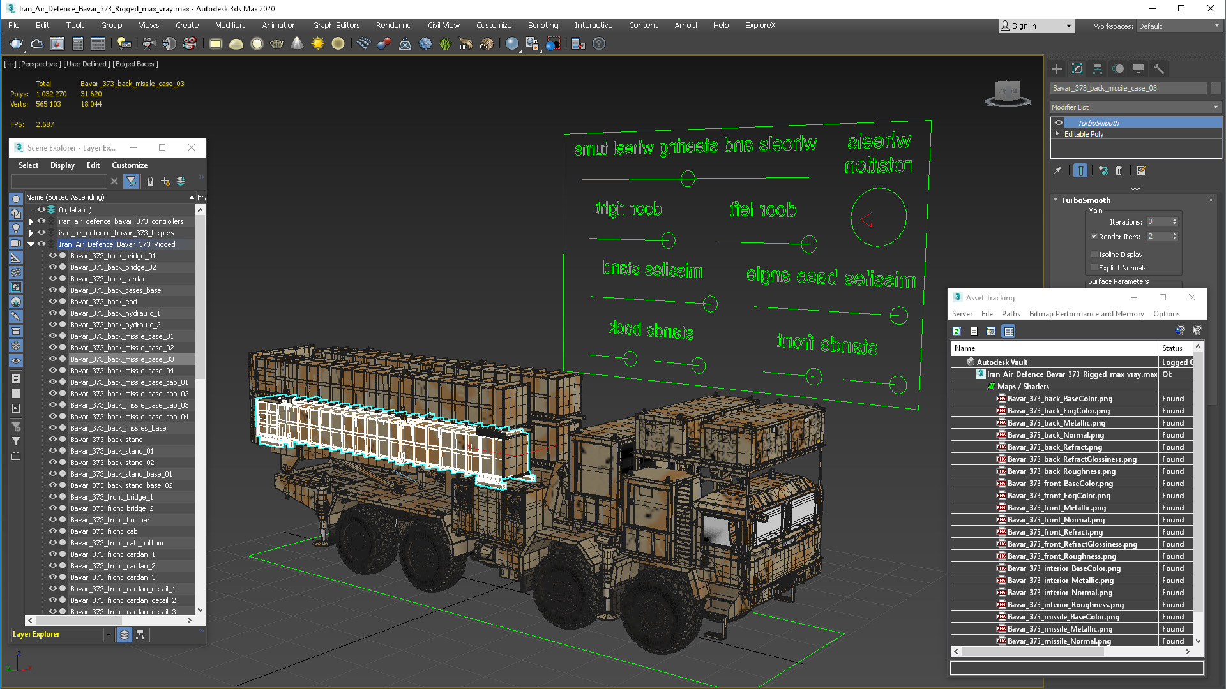The height and width of the screenshot is (689, 1226).
Task: Click the trash Remove Modifier icon
Action: [x=1119, y=170]
